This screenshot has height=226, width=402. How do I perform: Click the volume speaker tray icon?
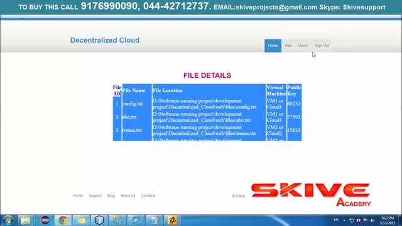coord(372,220)
